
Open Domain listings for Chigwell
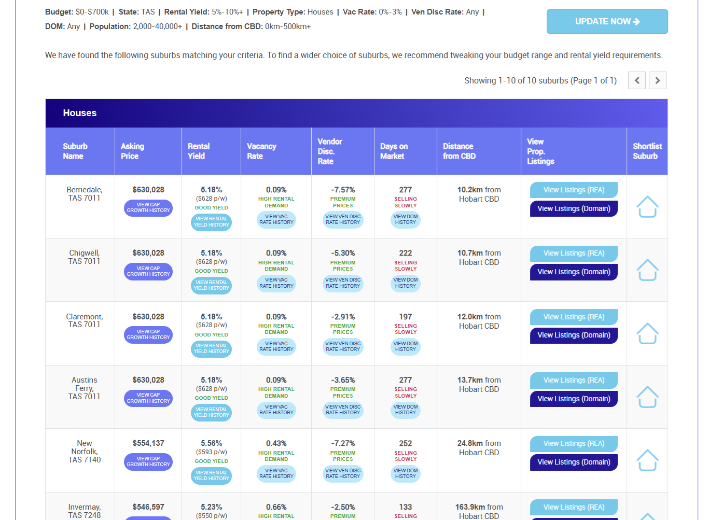tap(574, 272)
